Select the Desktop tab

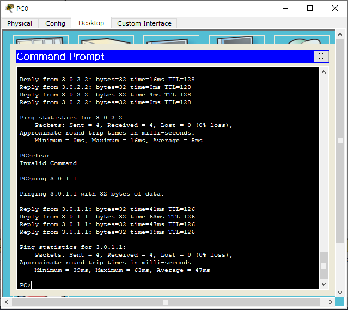[91, 23]
